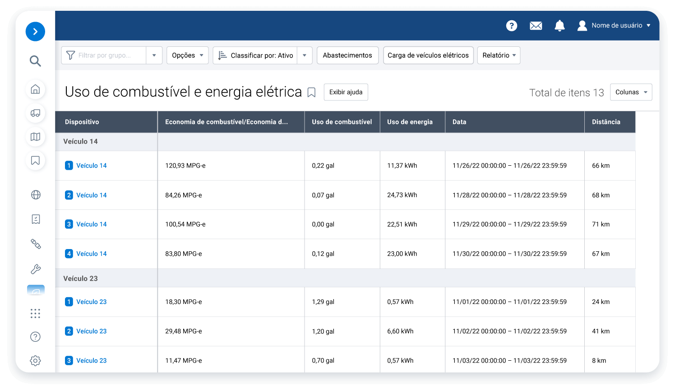Click the help question mark in header
Screen dimensions: 675x390
pos(511,26)
